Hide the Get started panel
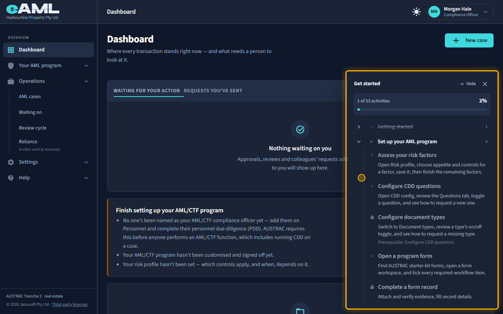The width and height of the screenshot is (503, 314). [468, 84]
